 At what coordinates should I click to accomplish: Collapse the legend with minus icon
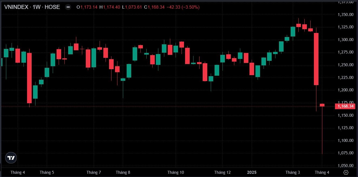pos(68,7)
